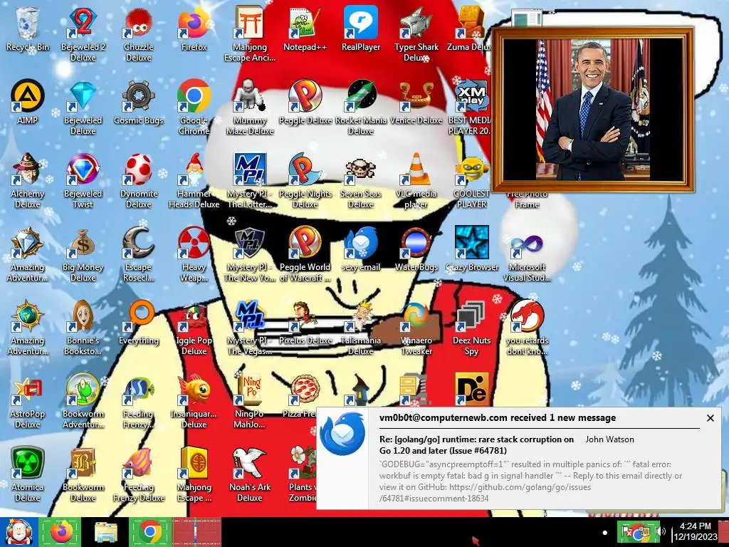Open Noah's Ark Deluxe shortcut
This screenshot has height=547, width=729.
[250, 474]
